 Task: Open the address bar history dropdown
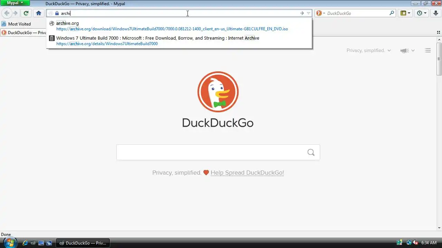tap(309, 13)
